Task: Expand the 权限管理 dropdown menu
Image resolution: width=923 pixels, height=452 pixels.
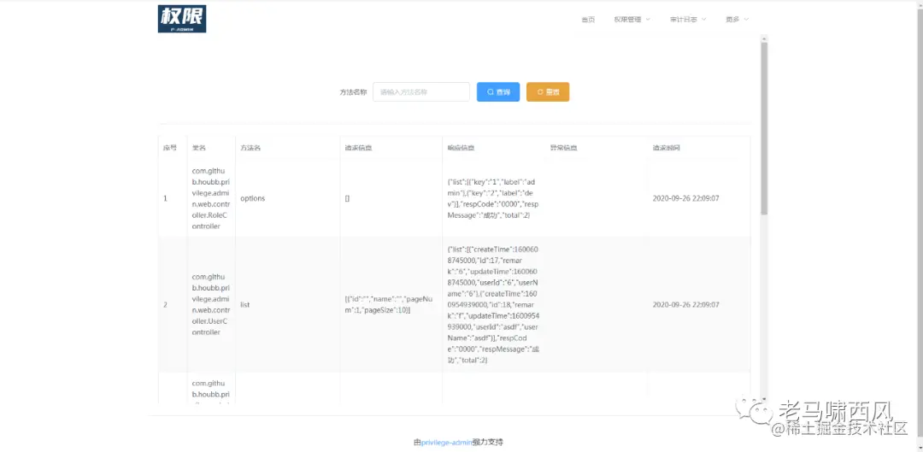Action: pyautogui.click(x=632, y=20)
